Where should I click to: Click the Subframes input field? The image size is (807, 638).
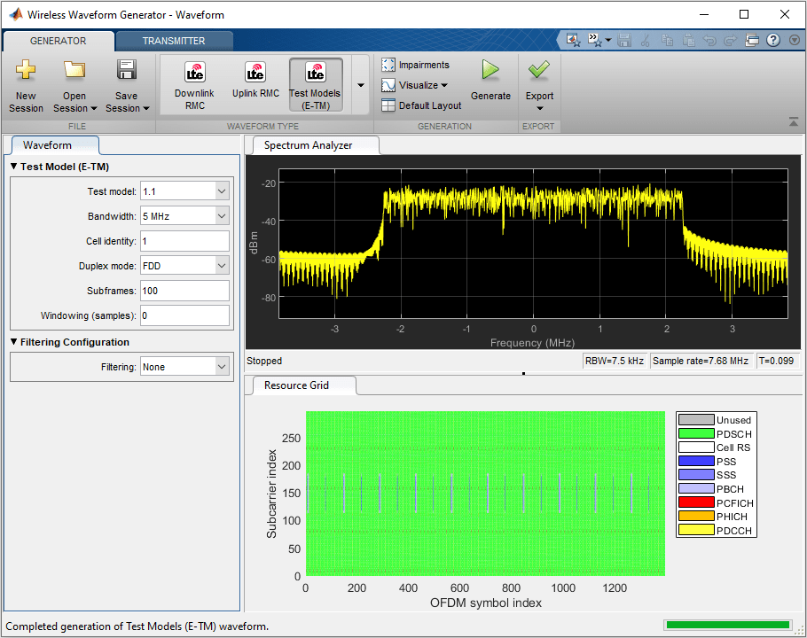pos(184,291)
